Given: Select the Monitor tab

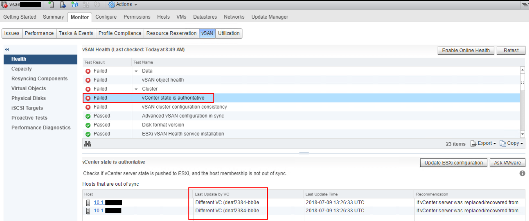Looking at the screenshot, I should click(80, 17).
